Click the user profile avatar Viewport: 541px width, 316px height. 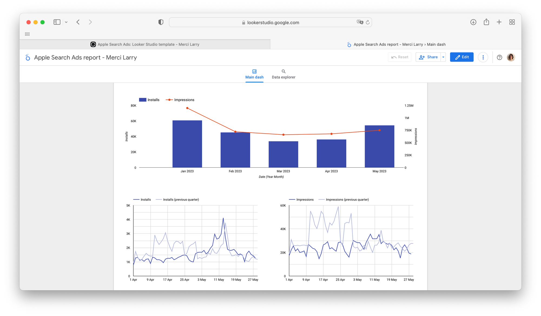511,57
